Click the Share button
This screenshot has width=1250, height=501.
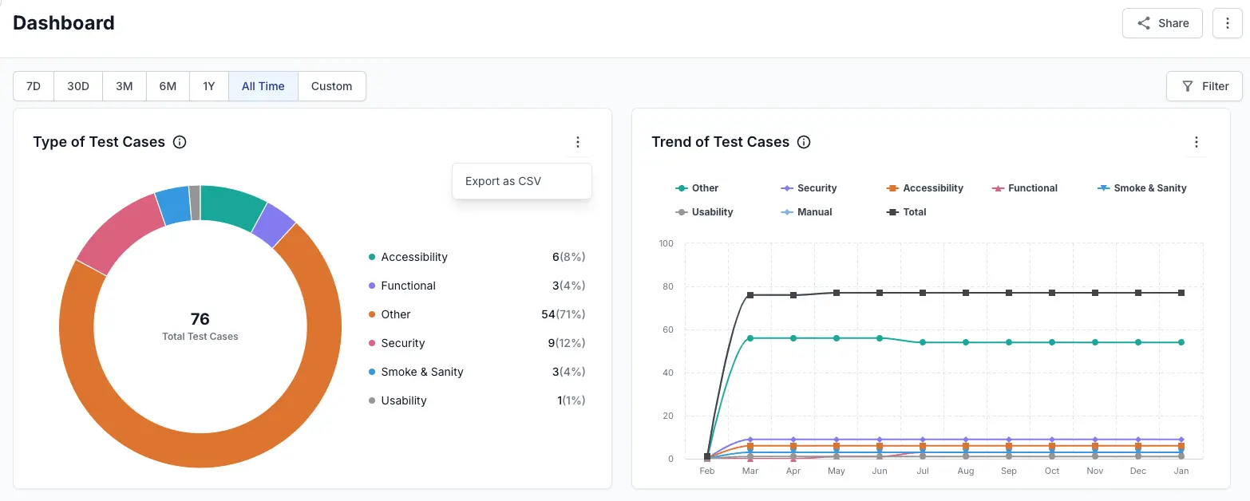pos(1162,23)
